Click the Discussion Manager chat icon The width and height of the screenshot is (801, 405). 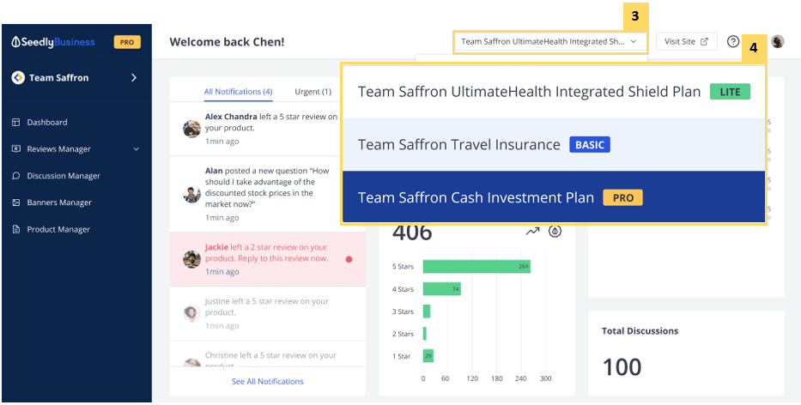16,176
